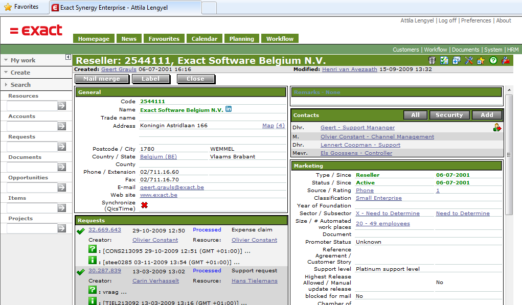This screenshot has height=305, width=522.
Task: Click Henri van Avezaath modifier link
Action: point(350,69)
